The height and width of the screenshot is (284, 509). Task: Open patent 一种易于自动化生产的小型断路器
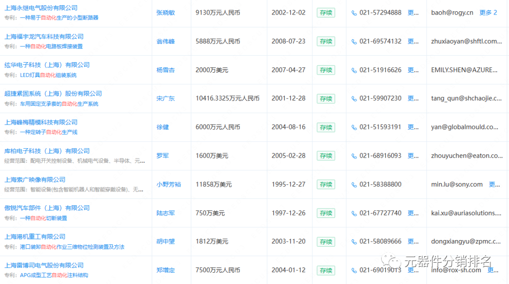(x=59, y=17)
